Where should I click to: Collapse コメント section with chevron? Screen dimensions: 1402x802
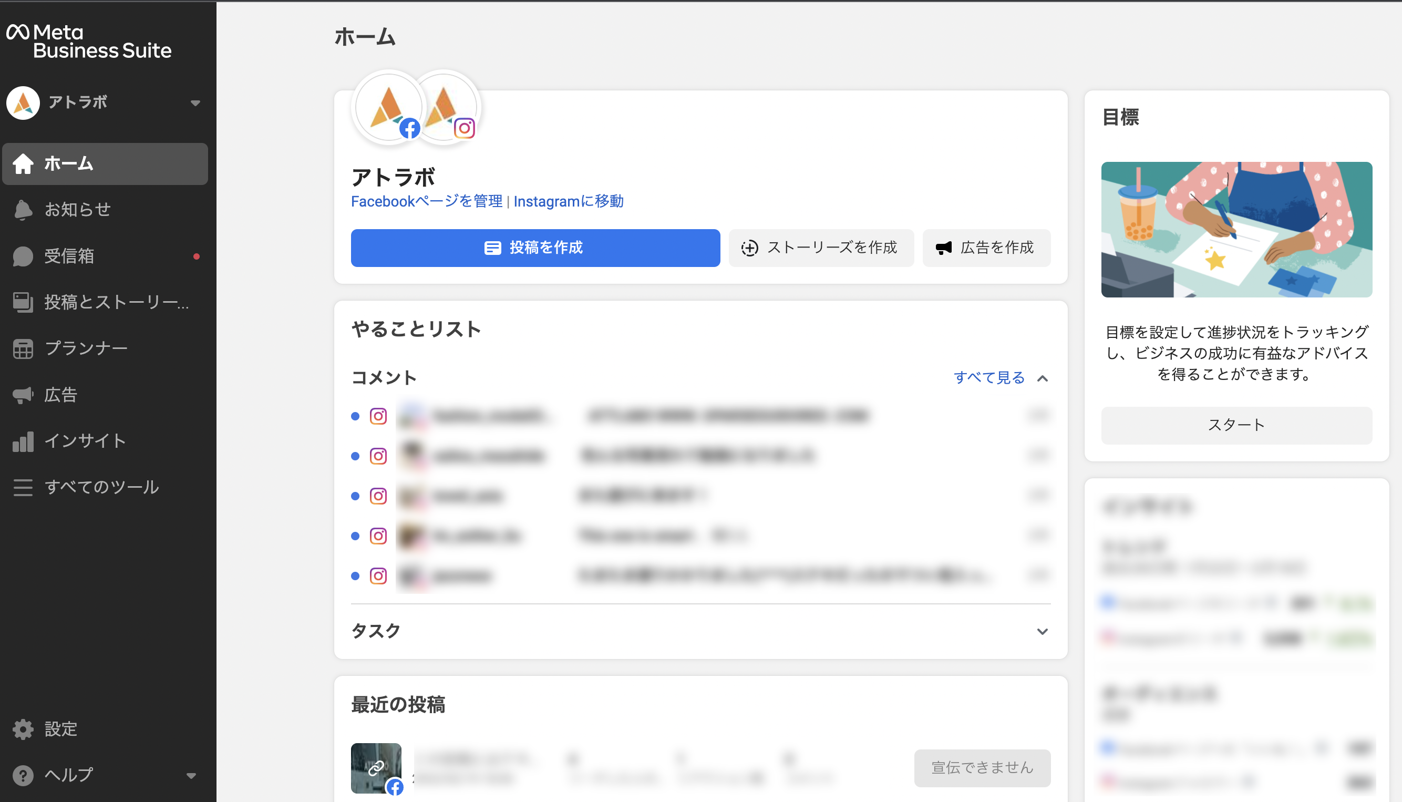tap(1042, 378)
